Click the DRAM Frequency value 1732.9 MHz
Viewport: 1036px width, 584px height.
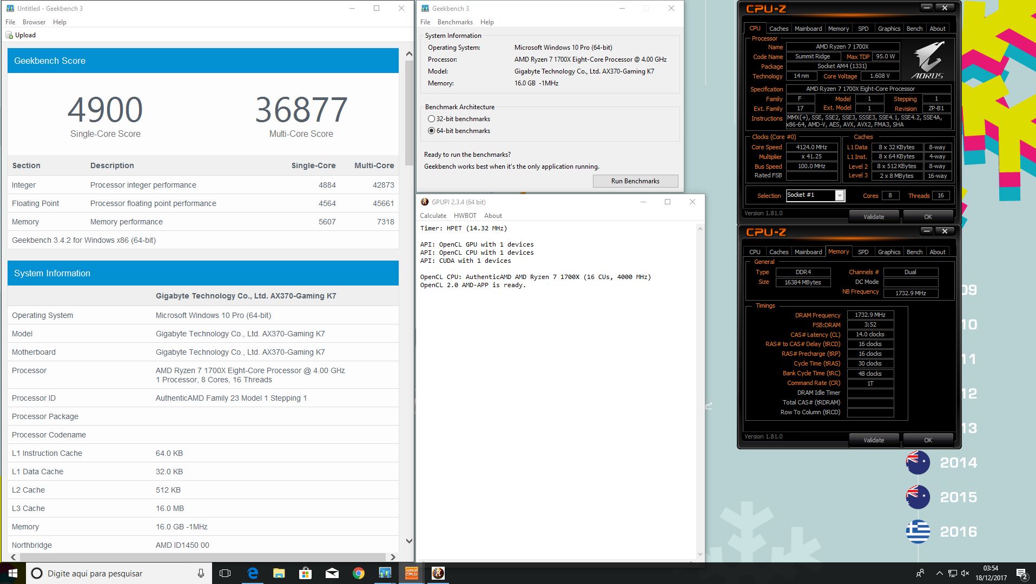(870, 315)
